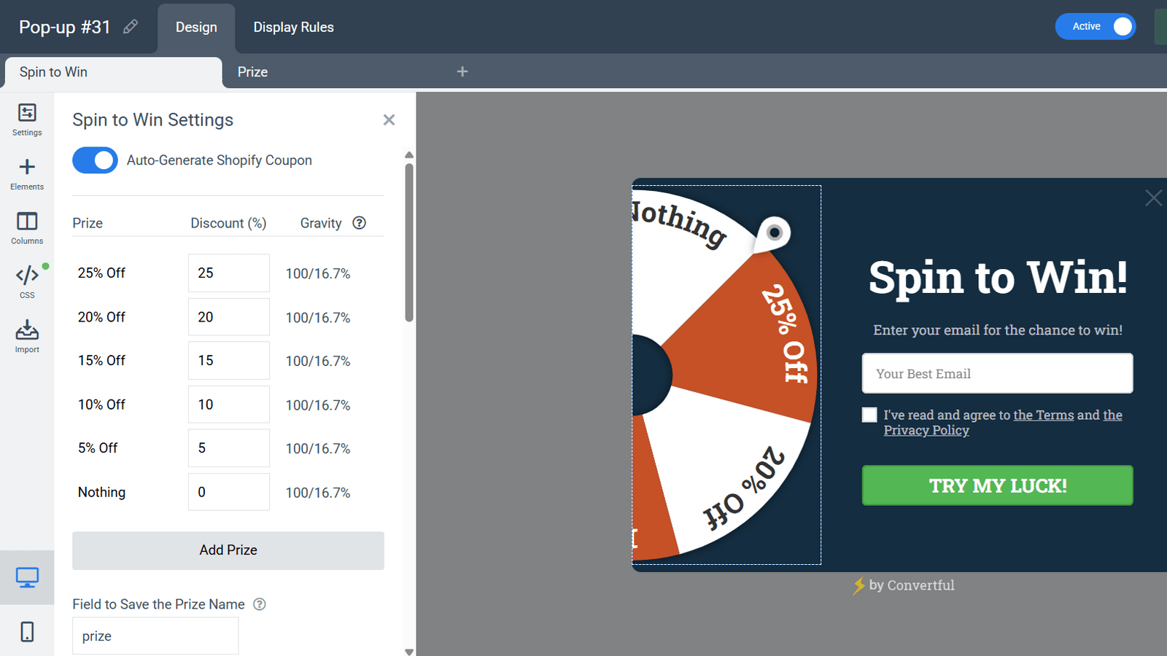Switch to desktop preview icon

tap(27, 578)
